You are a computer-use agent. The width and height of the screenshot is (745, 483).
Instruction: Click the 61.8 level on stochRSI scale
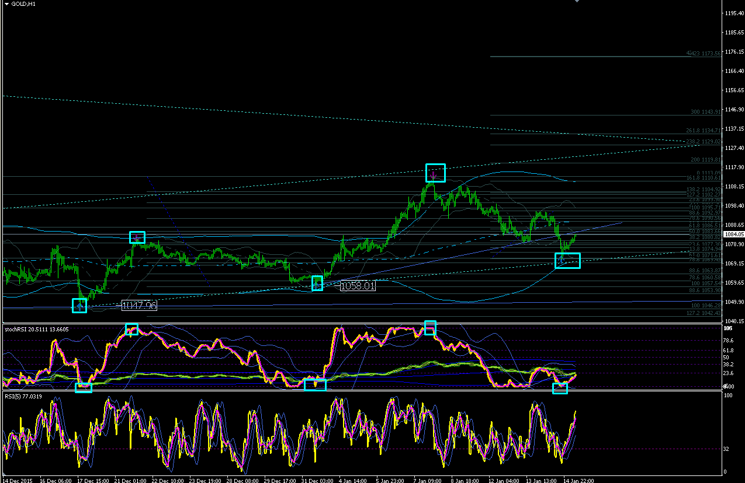pyautogui.click(x=729, y=351)
